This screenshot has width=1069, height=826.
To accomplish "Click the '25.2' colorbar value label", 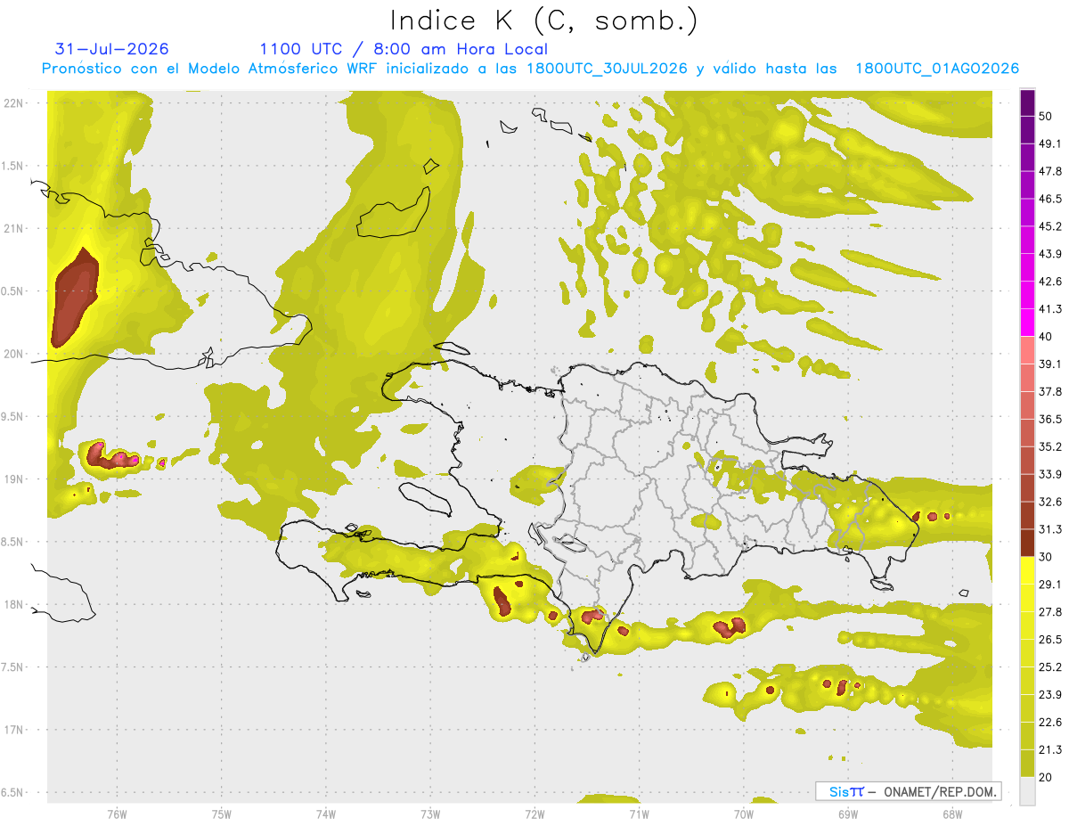I will [1050, 667].
